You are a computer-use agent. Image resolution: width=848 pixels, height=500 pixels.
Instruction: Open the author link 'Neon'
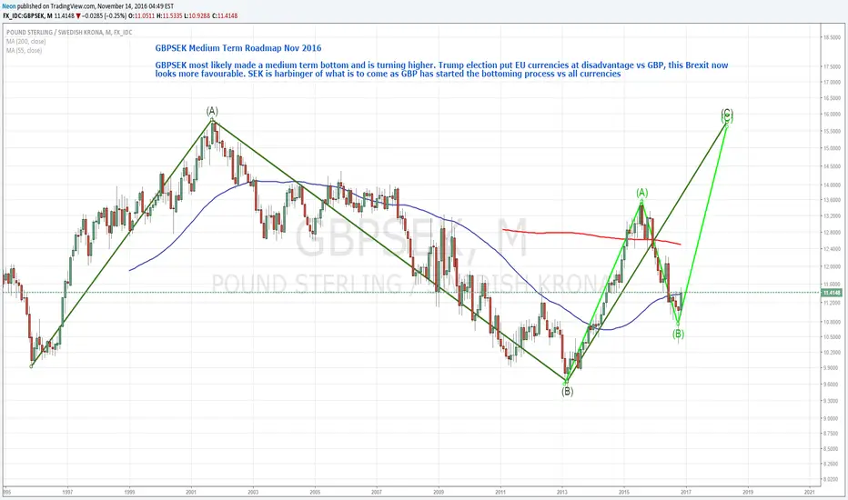9,6
